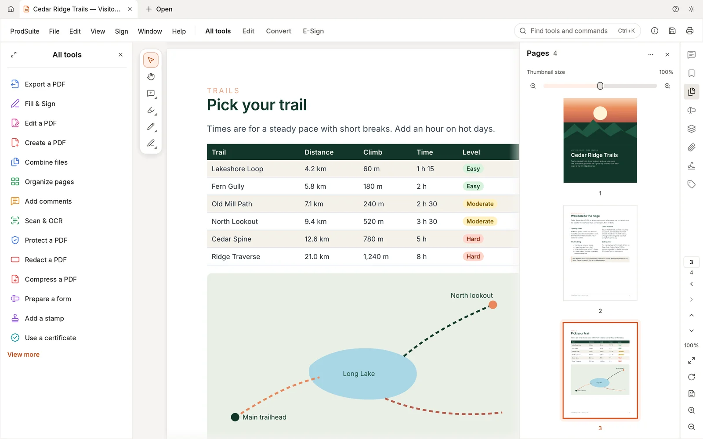The width and height of the screenshot is (703, 439).
Task: Open document info icon
Action: 655,31
